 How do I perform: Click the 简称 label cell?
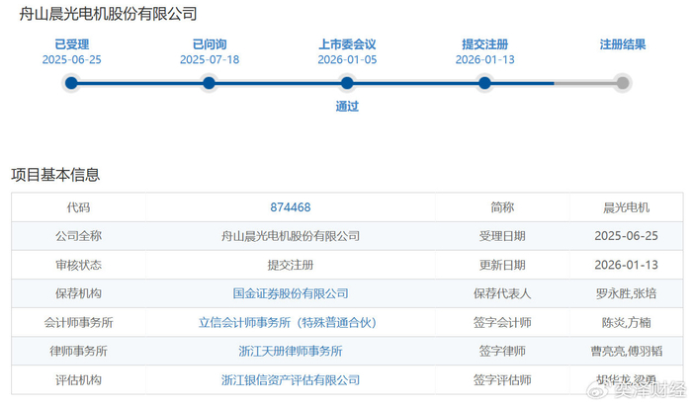[x=502, y=207]
